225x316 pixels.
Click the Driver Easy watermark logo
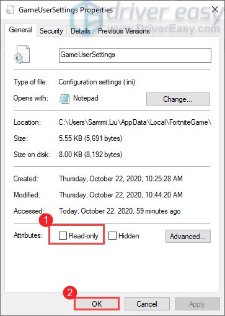pos(87,19)
